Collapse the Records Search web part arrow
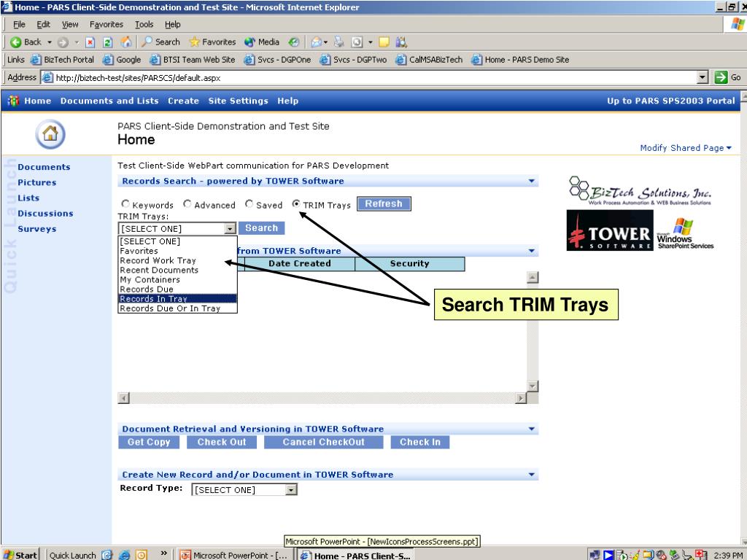 (532, 181)
